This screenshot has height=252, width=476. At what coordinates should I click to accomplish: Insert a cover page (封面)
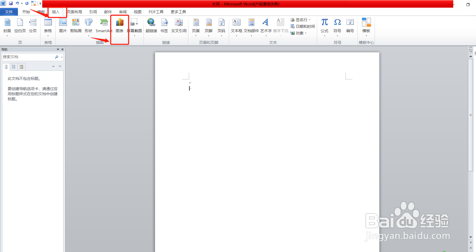click(x=7, y=27)
